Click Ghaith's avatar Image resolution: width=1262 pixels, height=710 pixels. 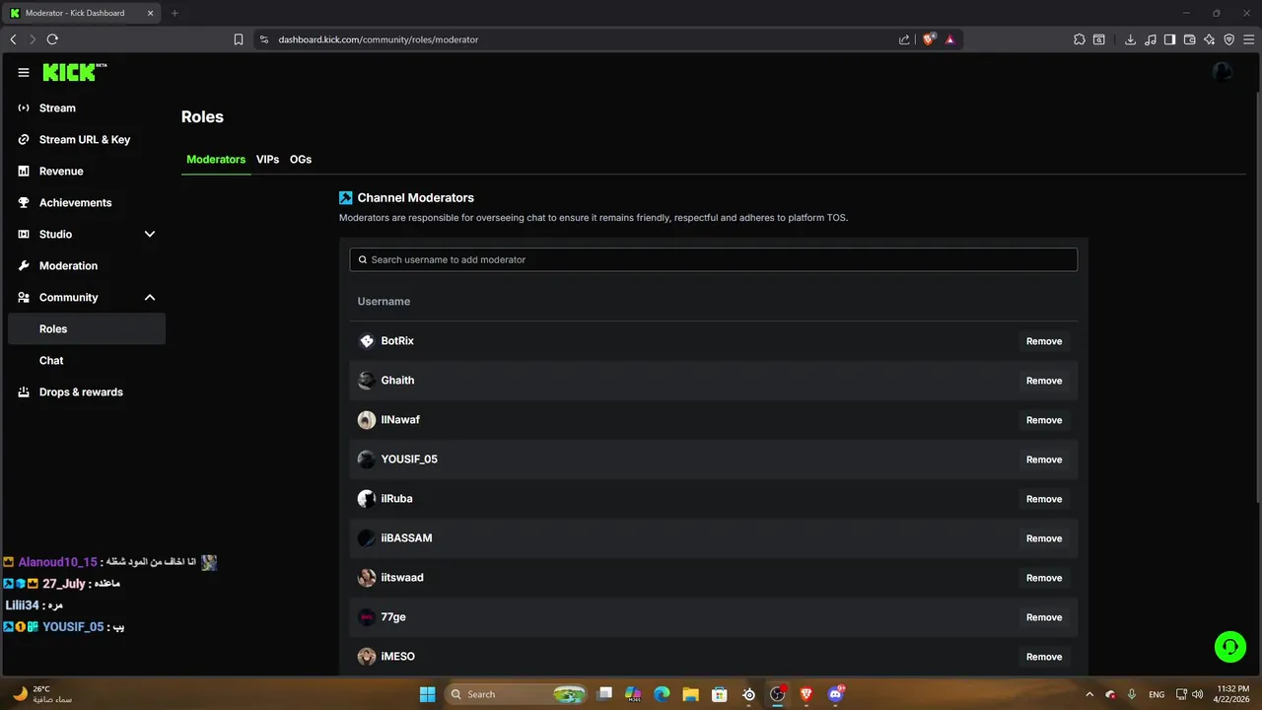367,381
